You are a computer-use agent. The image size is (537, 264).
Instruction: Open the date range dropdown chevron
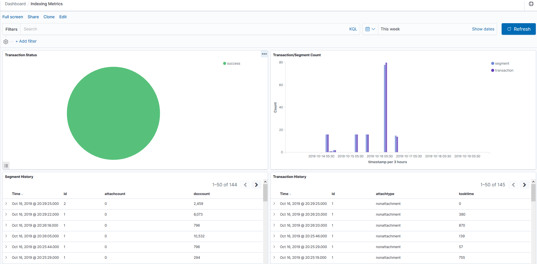click(374, 29)
